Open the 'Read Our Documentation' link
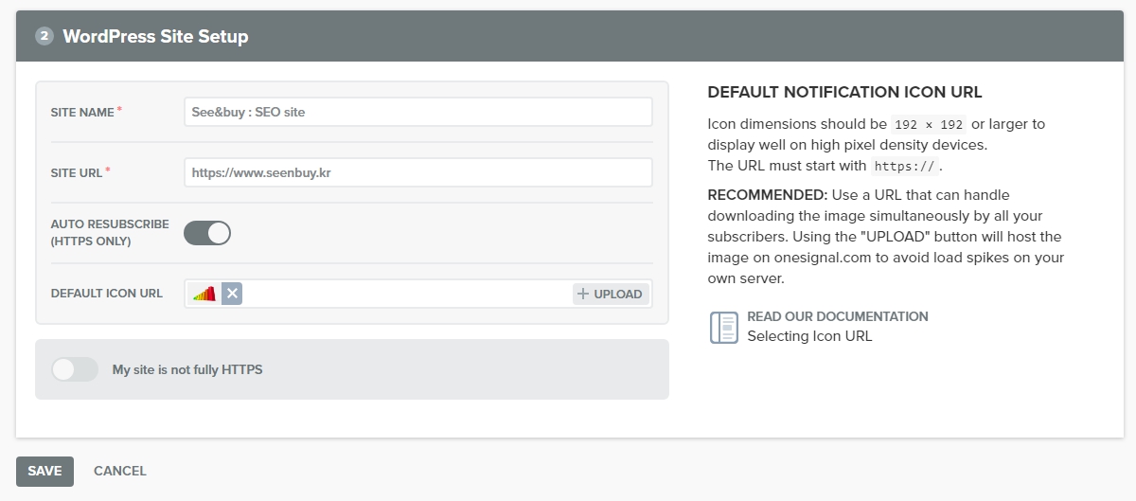Image resolution: width=1136 pixels, height=501 pixels. [x=837, y=316]
